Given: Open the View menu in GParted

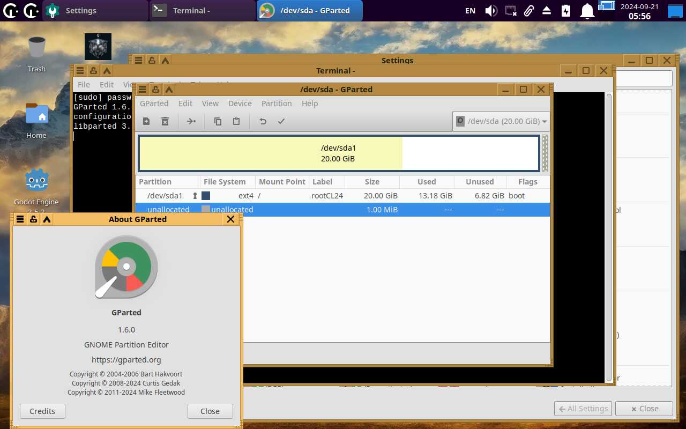Looking at the screenshot, I should [210, 103].
